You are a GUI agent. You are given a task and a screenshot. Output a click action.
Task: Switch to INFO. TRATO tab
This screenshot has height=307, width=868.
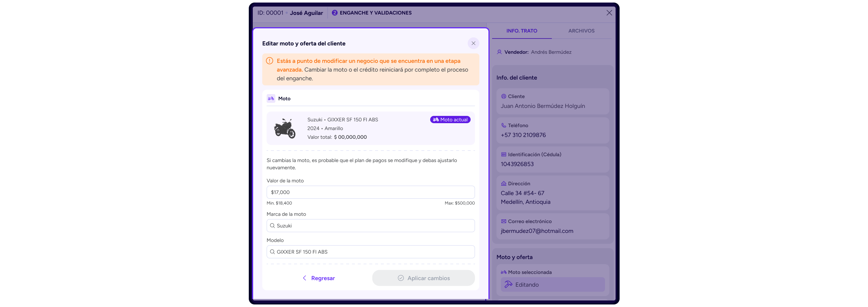click(522, 31)
